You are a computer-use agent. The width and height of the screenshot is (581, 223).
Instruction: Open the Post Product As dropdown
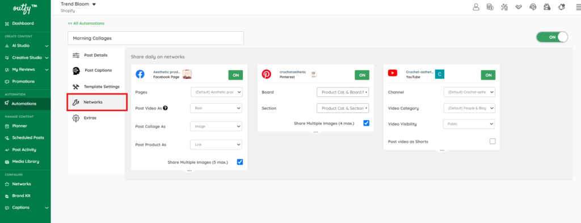[216, 144]
